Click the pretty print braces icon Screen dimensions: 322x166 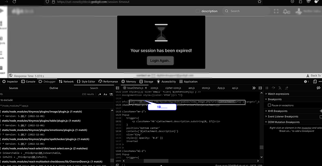click(x=123, y=165)
